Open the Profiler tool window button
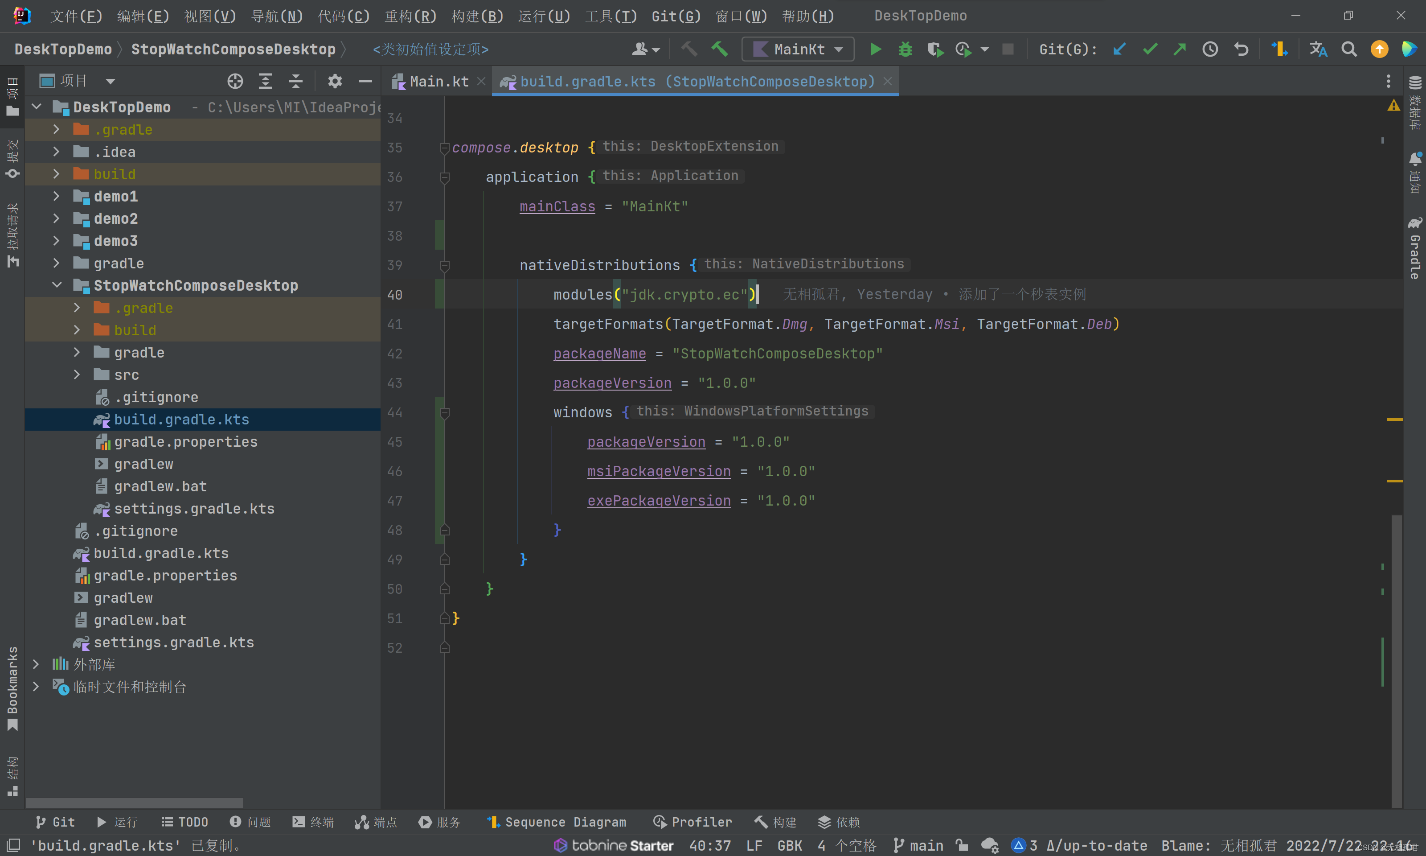Screen dimensions: 1426x856 click(x=692, y=822)
